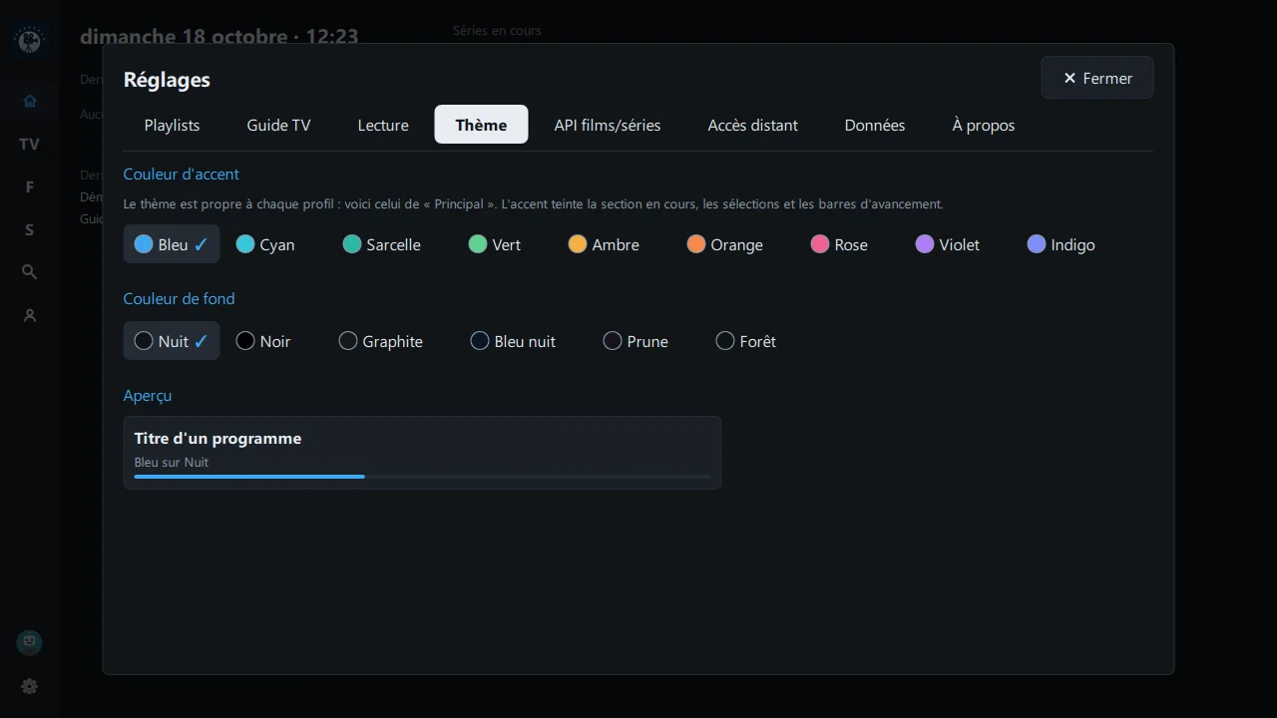Viewport: 1277px width, 718px height.
Task: Select the Rose accent color
Action: [839, 244]
